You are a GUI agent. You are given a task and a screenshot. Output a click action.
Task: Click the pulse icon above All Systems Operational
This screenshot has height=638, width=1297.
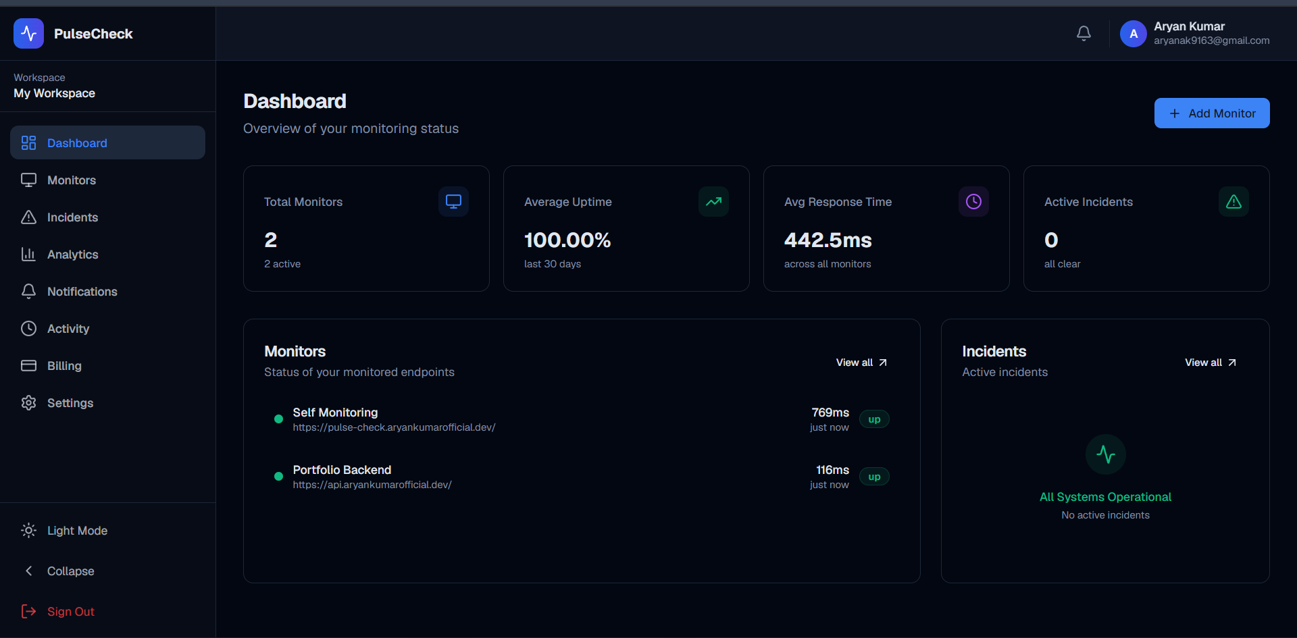coord(1105,454)
